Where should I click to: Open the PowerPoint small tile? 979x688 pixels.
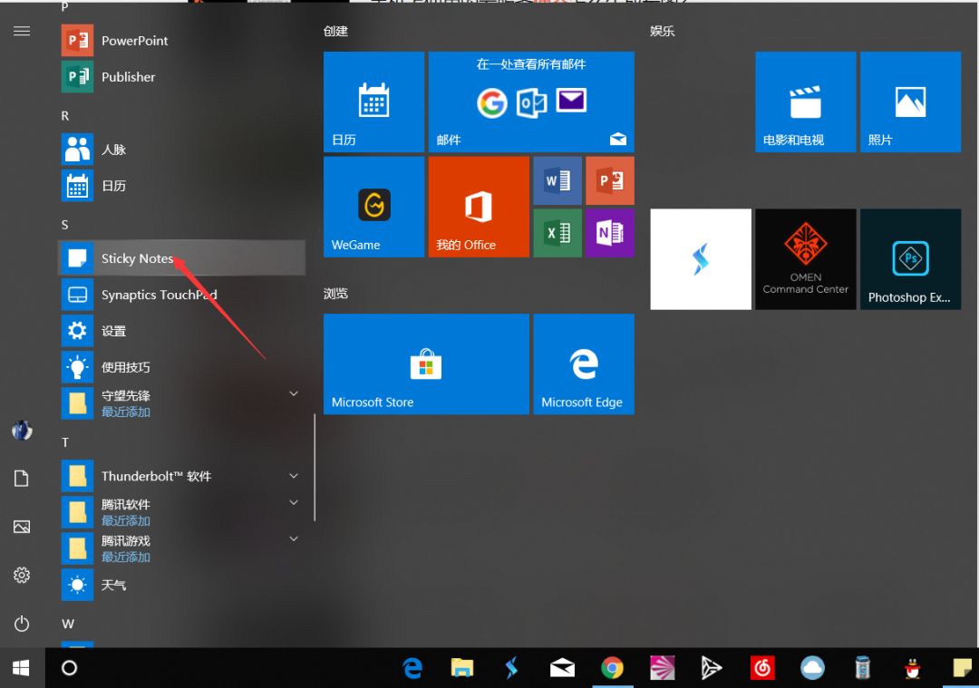click(x=610, y=180)
